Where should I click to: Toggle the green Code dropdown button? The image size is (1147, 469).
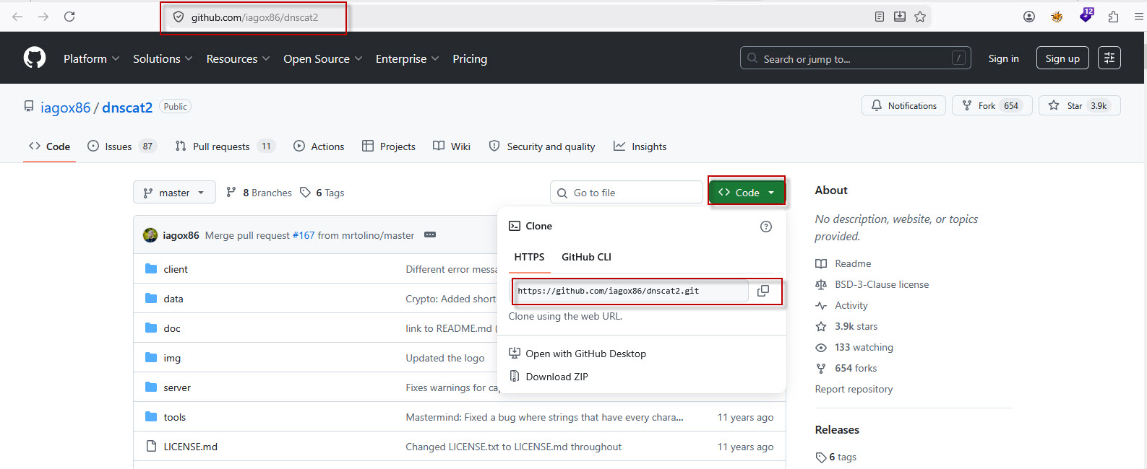point(747,192)
